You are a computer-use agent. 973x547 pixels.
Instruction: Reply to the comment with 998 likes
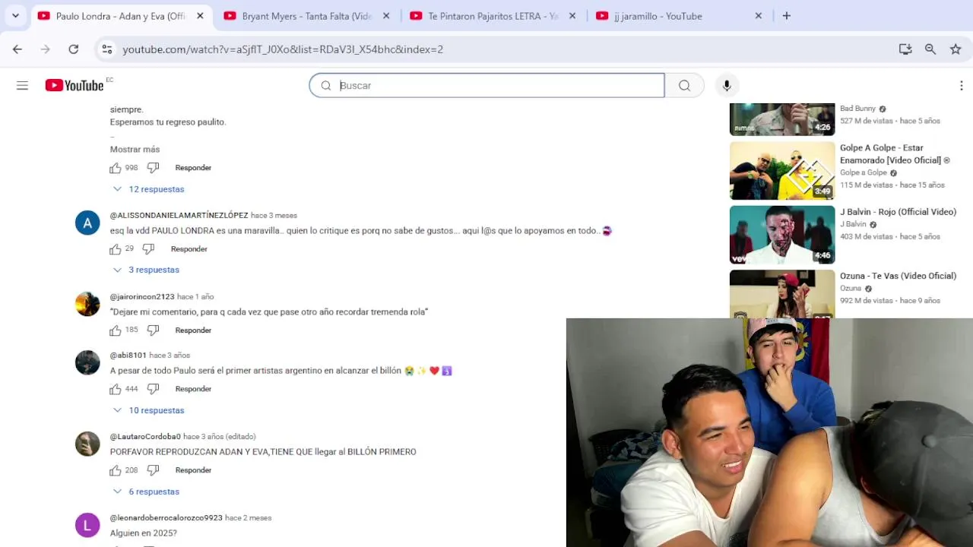(193, 168)
